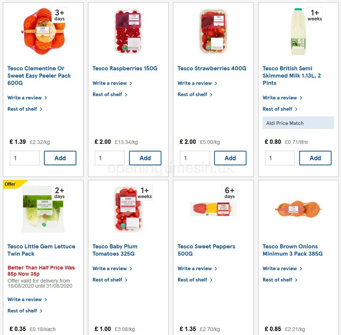Click the quantity field for the milk
341x335 pixels.
tap(280, 158)
